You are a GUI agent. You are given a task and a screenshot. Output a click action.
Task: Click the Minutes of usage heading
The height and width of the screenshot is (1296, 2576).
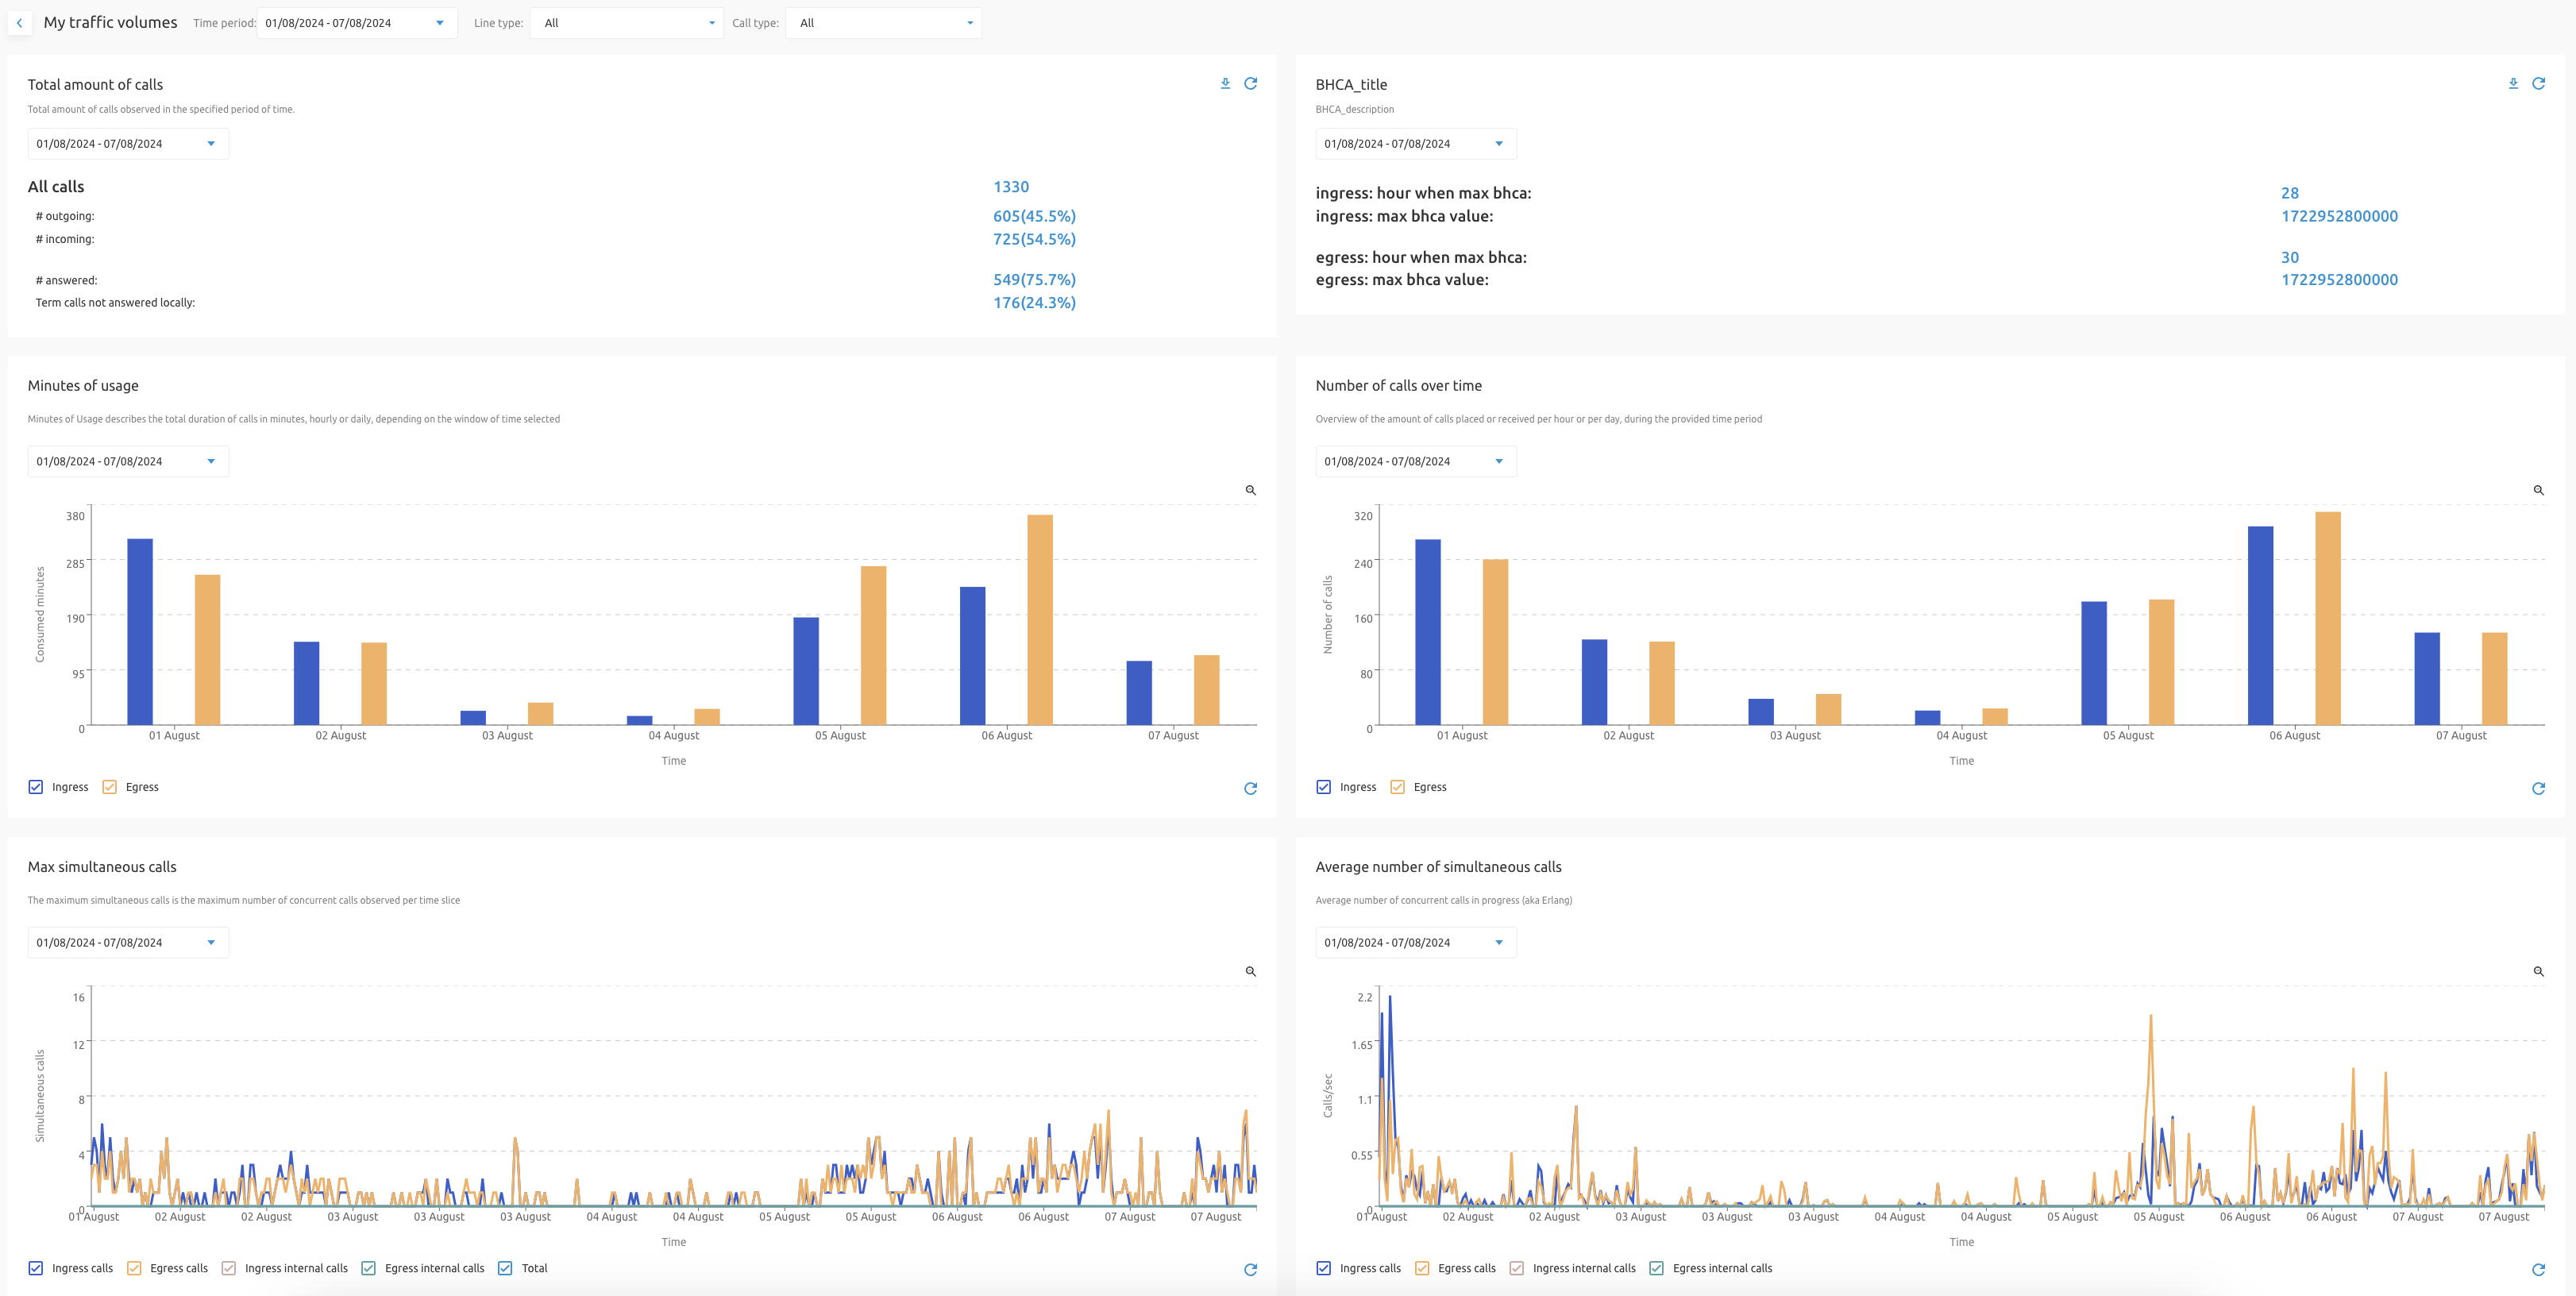pyautogui.click(x=83, y=386)
